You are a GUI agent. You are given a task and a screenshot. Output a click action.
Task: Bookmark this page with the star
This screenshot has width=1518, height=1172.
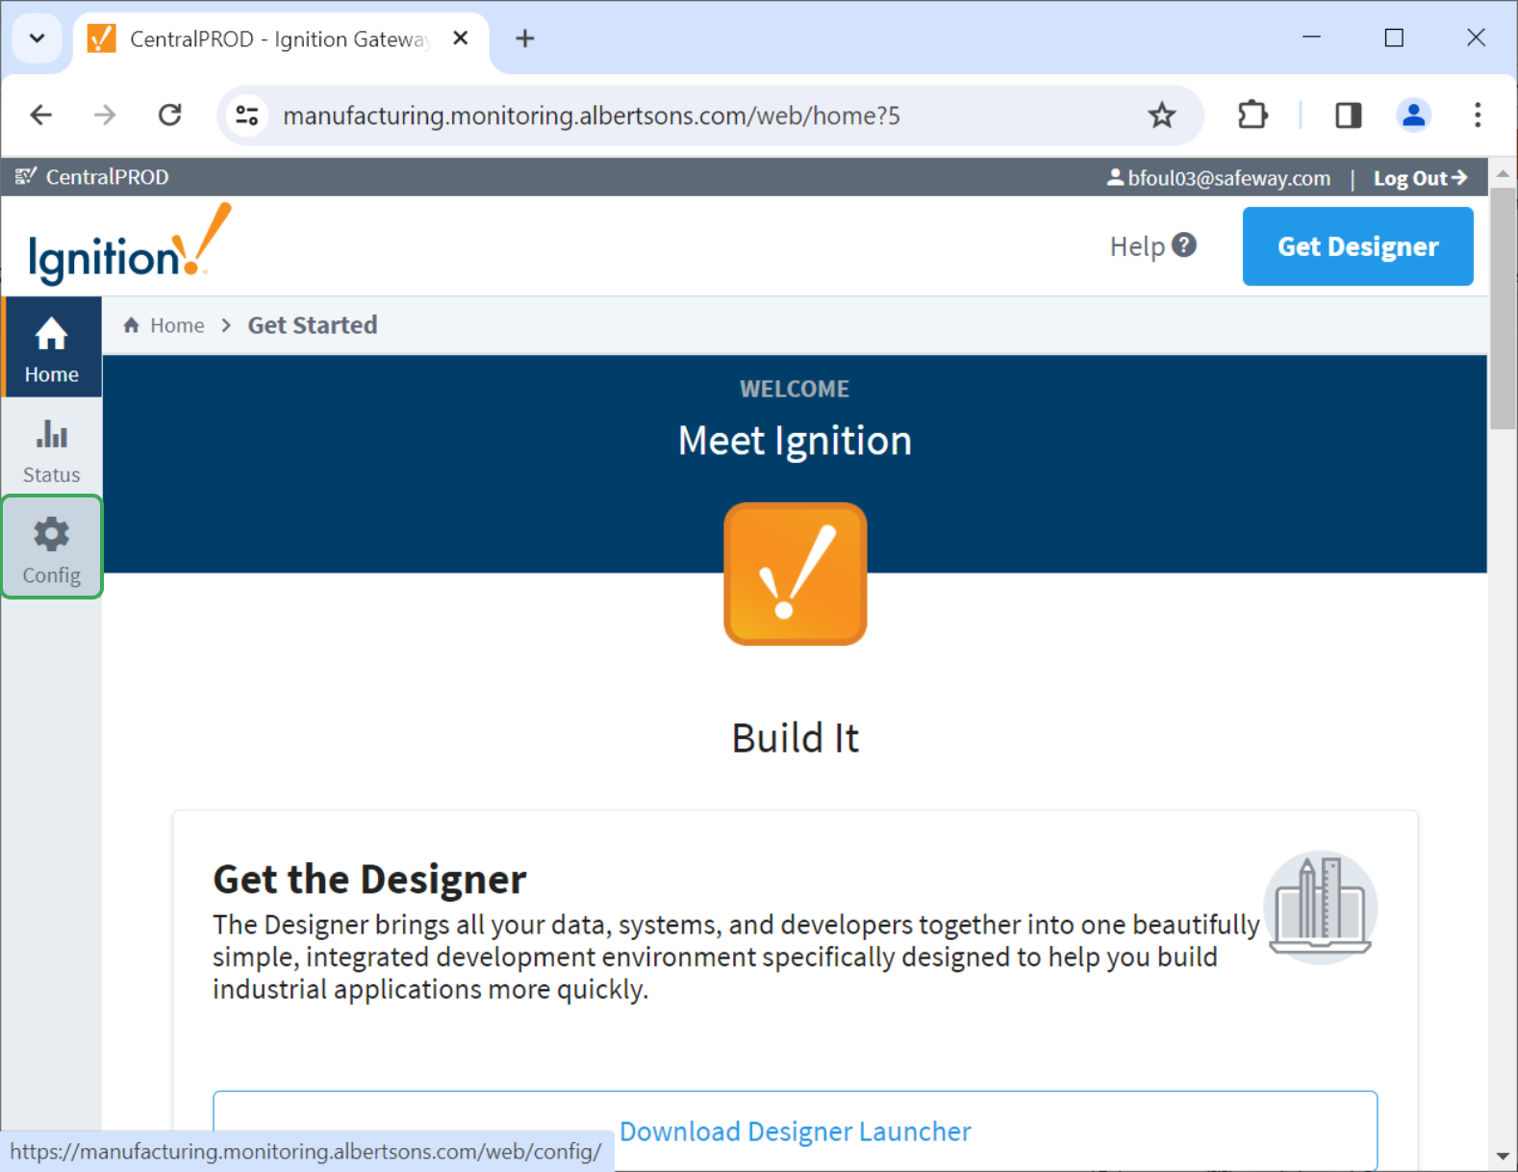[1162, 115]
